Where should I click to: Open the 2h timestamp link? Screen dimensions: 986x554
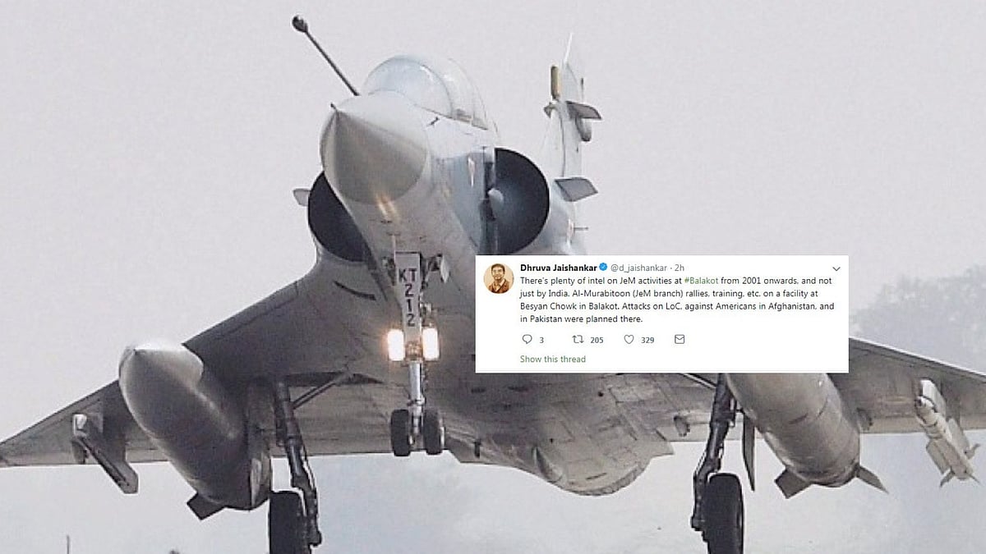pos(680,268)
